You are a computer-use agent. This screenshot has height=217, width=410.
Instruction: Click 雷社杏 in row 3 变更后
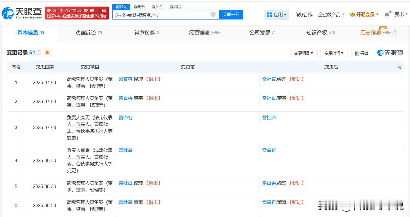269,117
